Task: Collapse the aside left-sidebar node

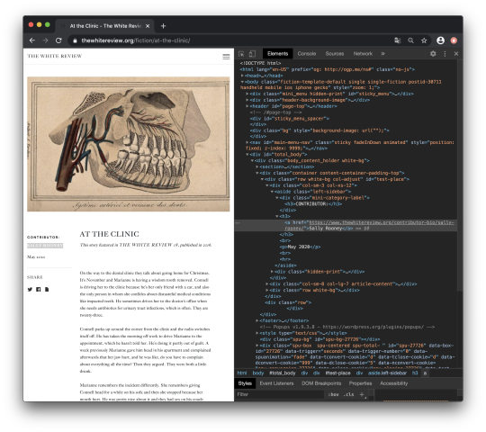Action: pyautogui.click(x=272, y=192)
